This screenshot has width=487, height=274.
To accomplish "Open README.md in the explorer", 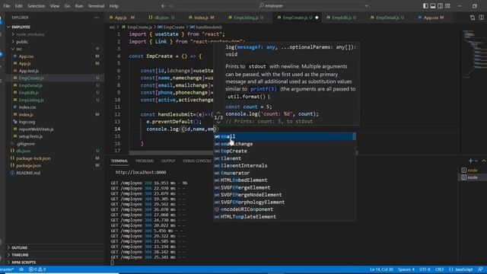I will pos(28,173).
